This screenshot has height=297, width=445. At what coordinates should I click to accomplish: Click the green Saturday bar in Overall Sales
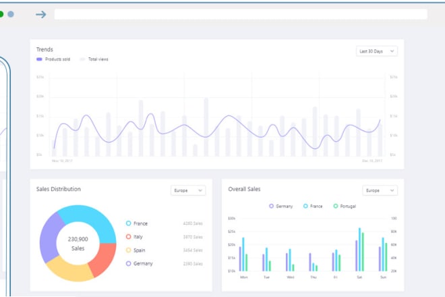363,252
